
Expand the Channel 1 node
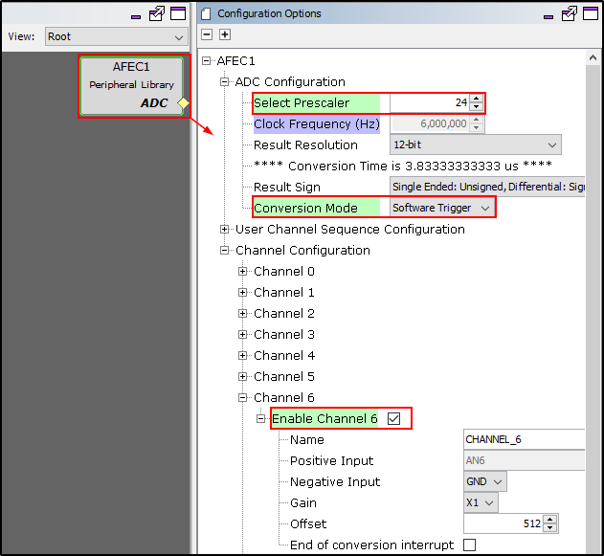[243, 293]
